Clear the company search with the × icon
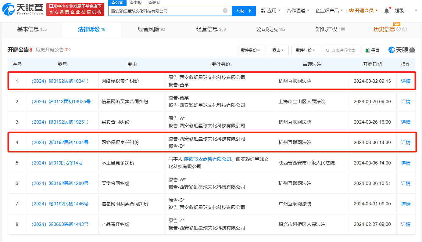Viewport: 422px width, 242px height. tap(225, 11)
